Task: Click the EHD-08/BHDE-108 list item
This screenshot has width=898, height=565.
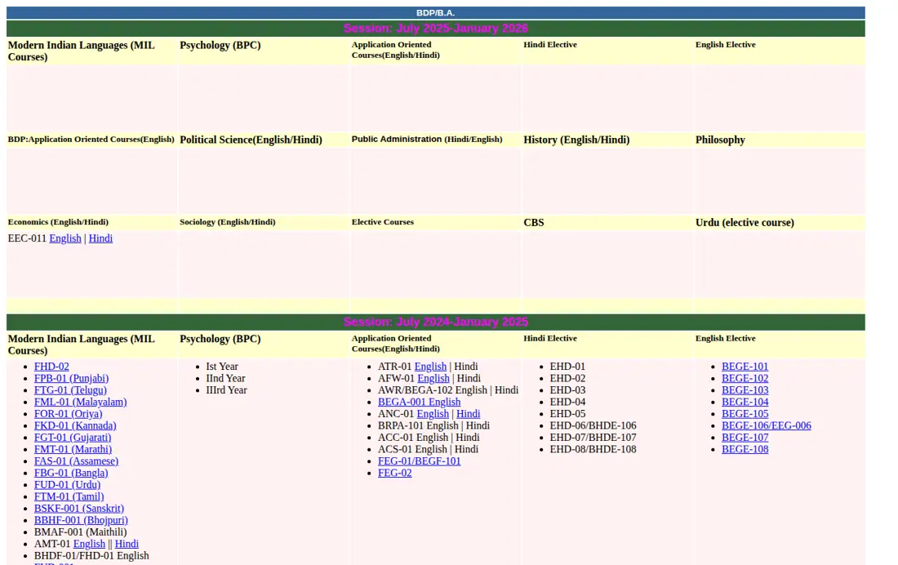Action: (593, 449)
